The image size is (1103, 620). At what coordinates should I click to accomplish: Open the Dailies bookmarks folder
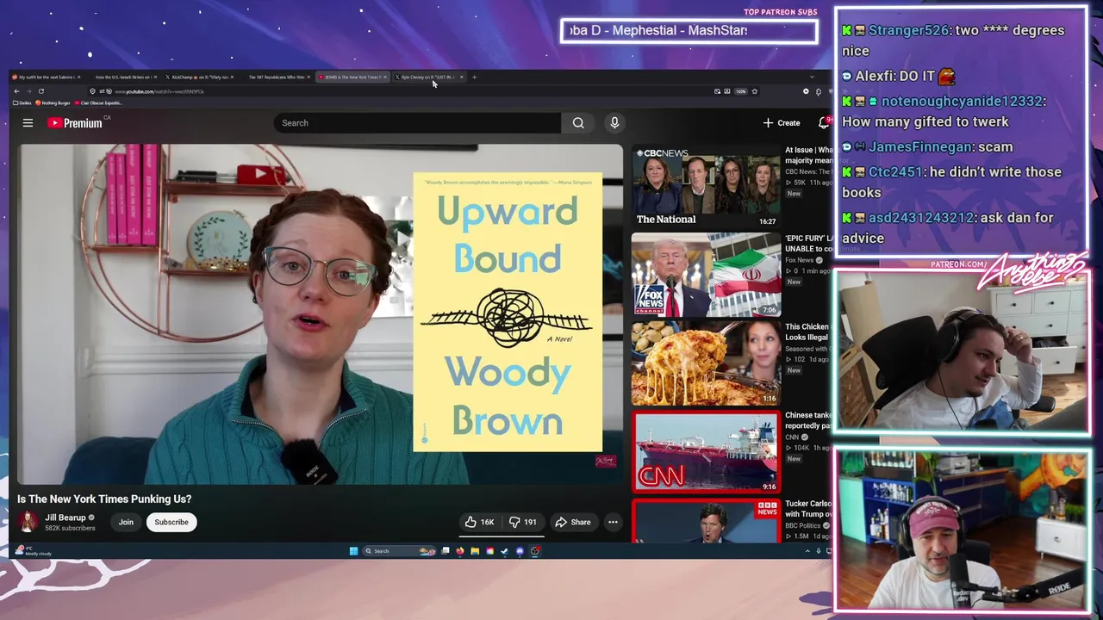[x=22, y=102]
